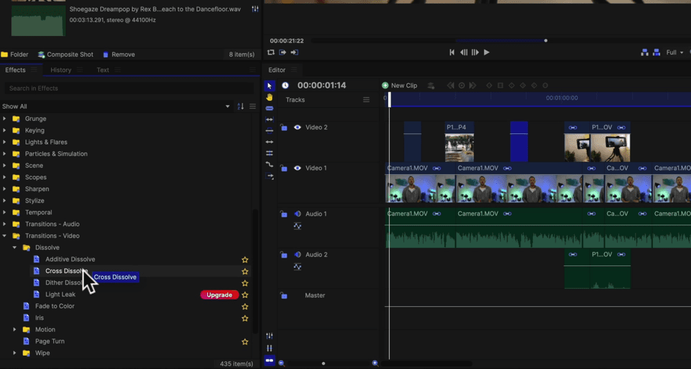Collapse the Dissolve subfolder

tap(15, 248)
